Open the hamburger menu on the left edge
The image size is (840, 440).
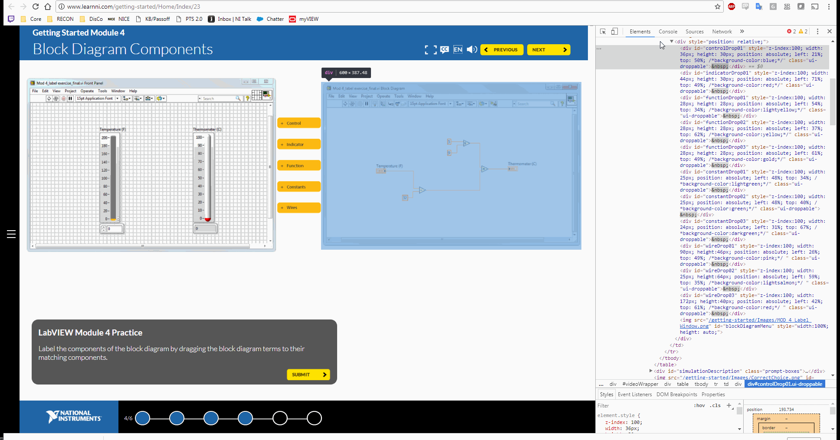(11, 234)
